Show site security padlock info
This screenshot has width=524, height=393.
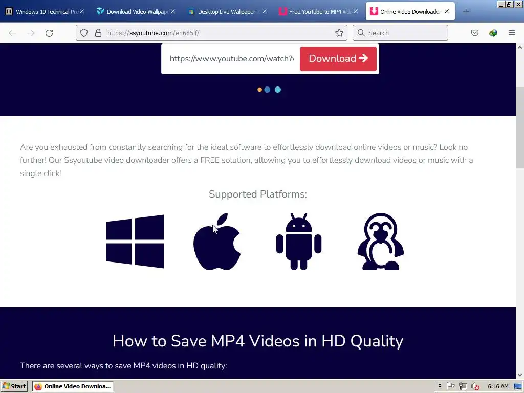[98, 33]
